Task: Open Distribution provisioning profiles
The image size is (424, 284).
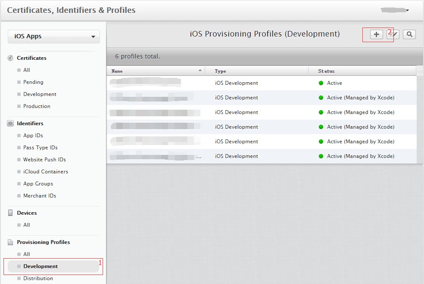Action: [38, 278]
